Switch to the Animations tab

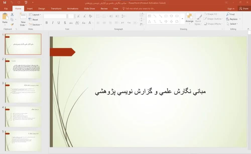[x=73, y=9]
